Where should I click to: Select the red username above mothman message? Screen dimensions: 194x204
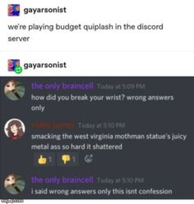pos(53,126)
